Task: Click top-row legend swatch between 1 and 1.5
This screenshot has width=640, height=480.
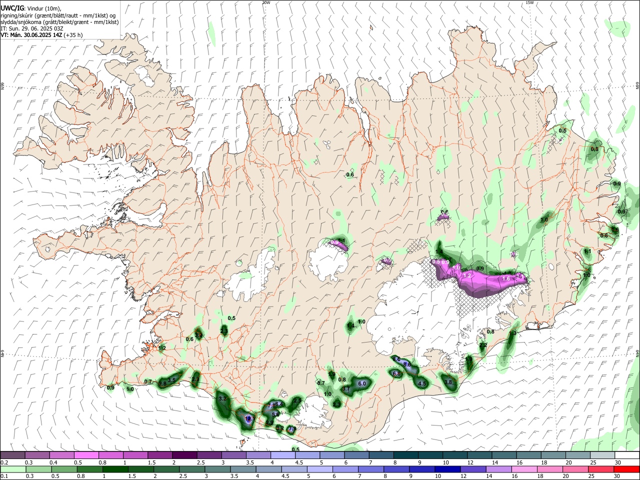Action: coord(135,455)
